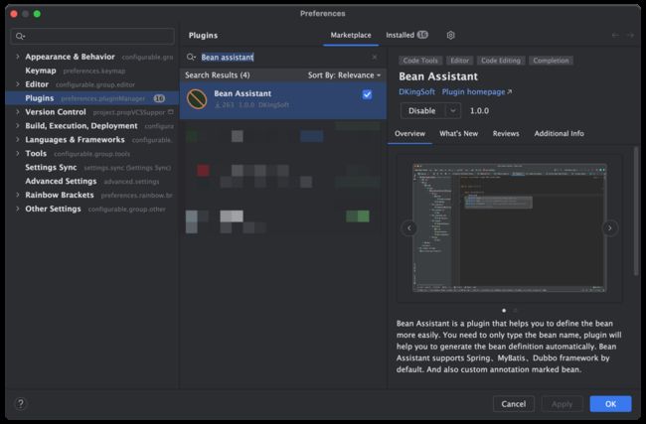646x424 pixels.
Task: Click the plugin settings gear icon
Action: click(x=450, y=36)
